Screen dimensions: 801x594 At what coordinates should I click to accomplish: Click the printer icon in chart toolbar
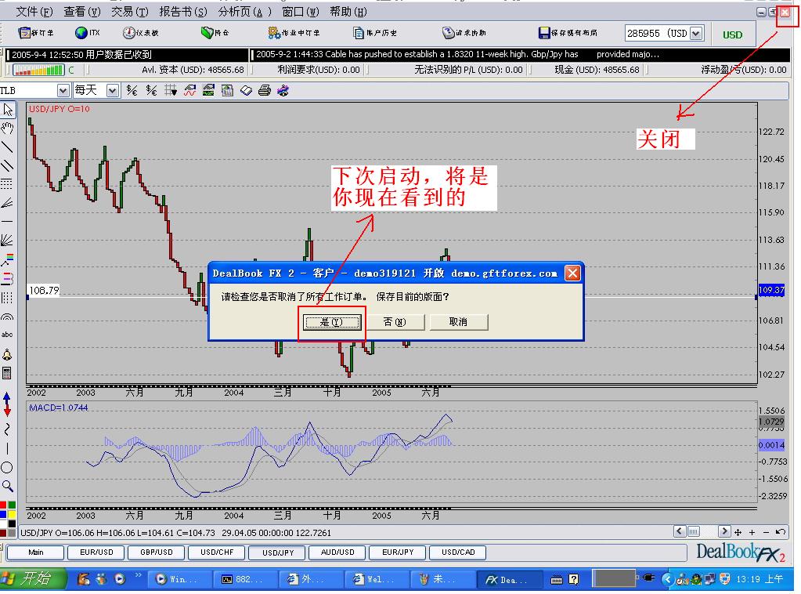(x=264, y=90)
